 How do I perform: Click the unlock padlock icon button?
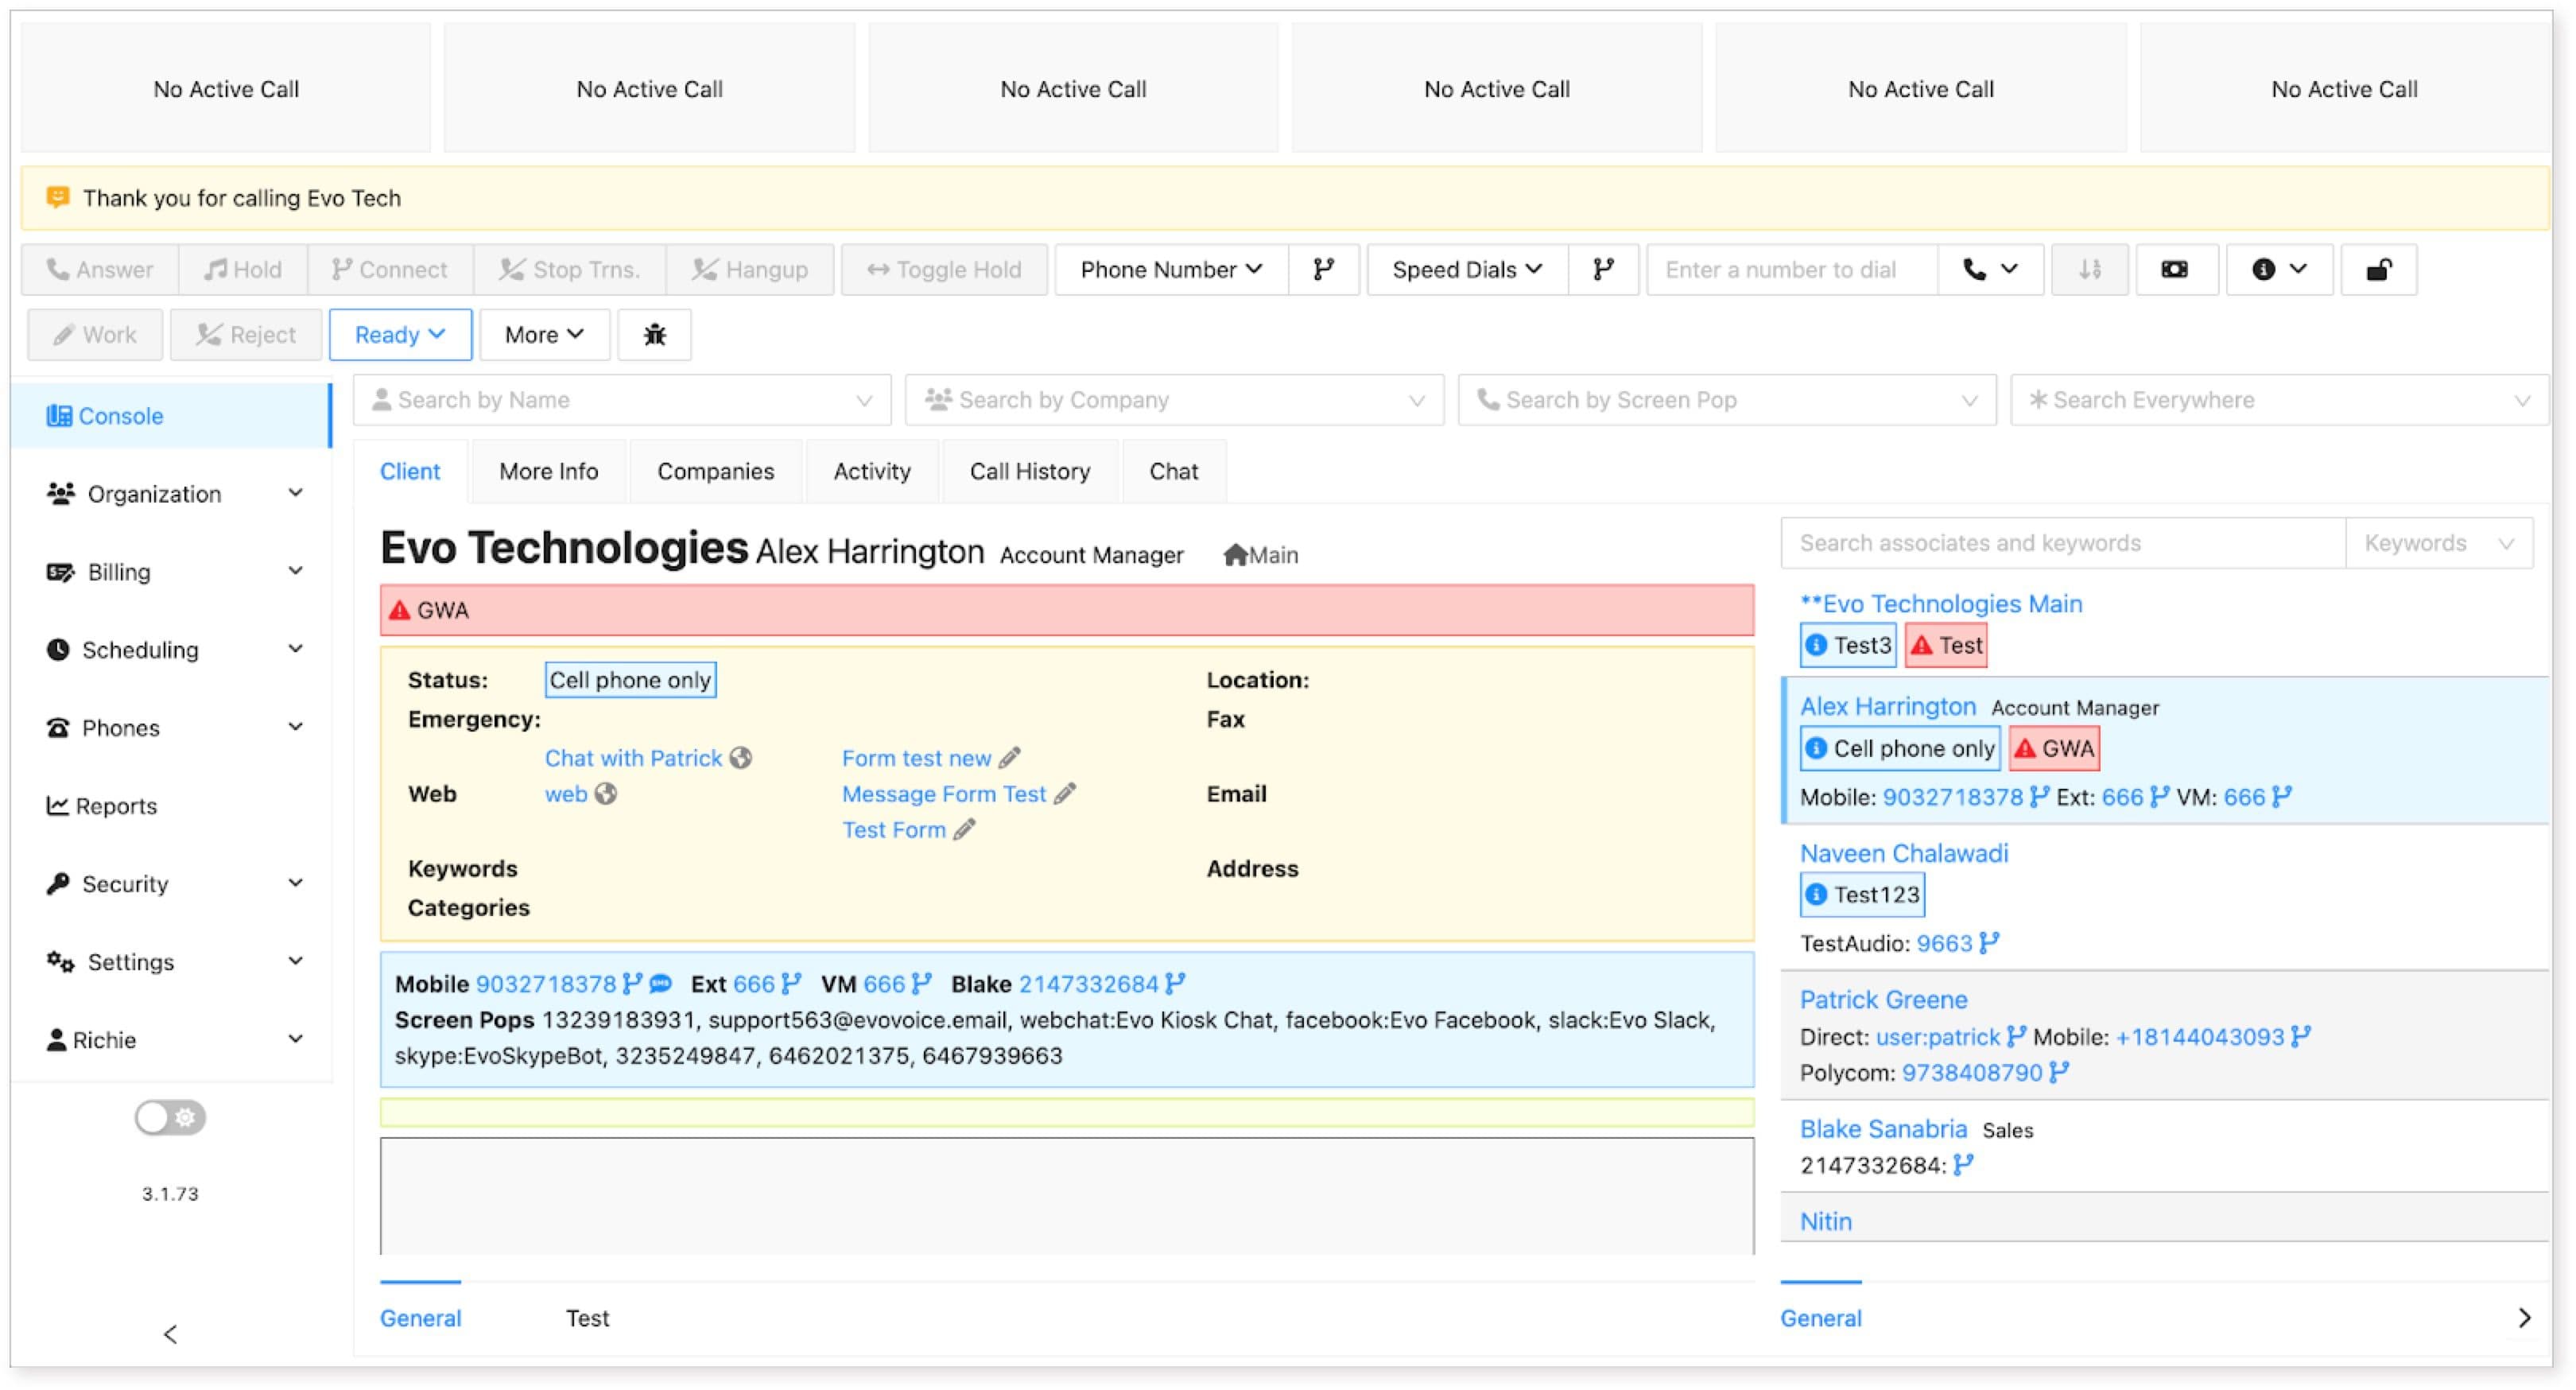point(2378,269)
